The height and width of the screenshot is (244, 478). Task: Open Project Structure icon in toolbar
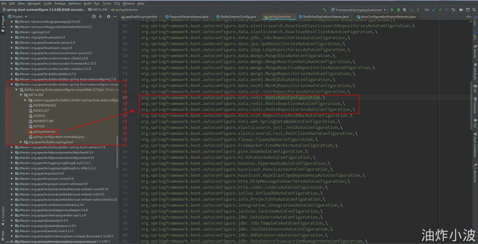tap(461, 10)
